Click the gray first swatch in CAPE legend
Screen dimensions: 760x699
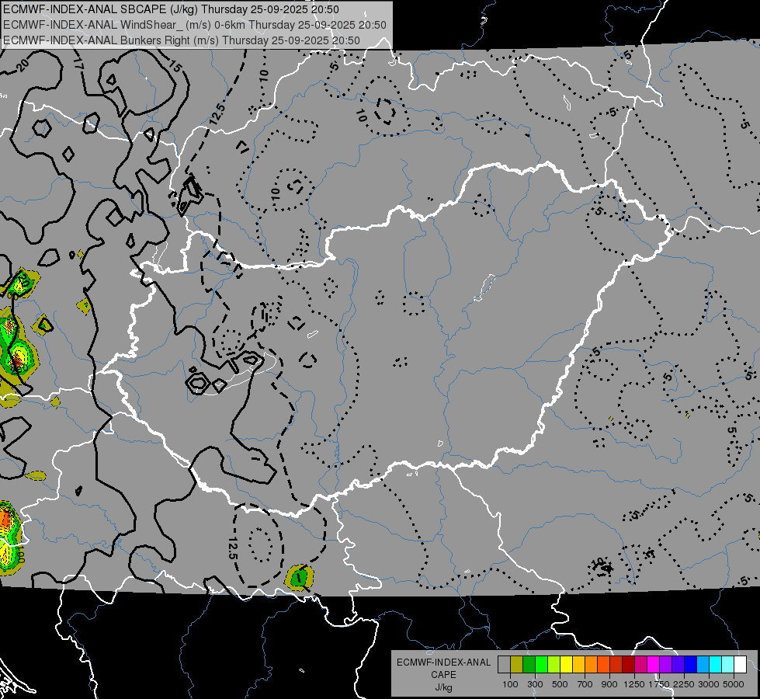pos(504,665)
